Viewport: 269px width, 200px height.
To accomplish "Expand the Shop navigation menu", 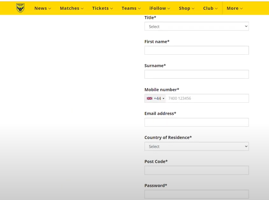I will coord(186,8).
